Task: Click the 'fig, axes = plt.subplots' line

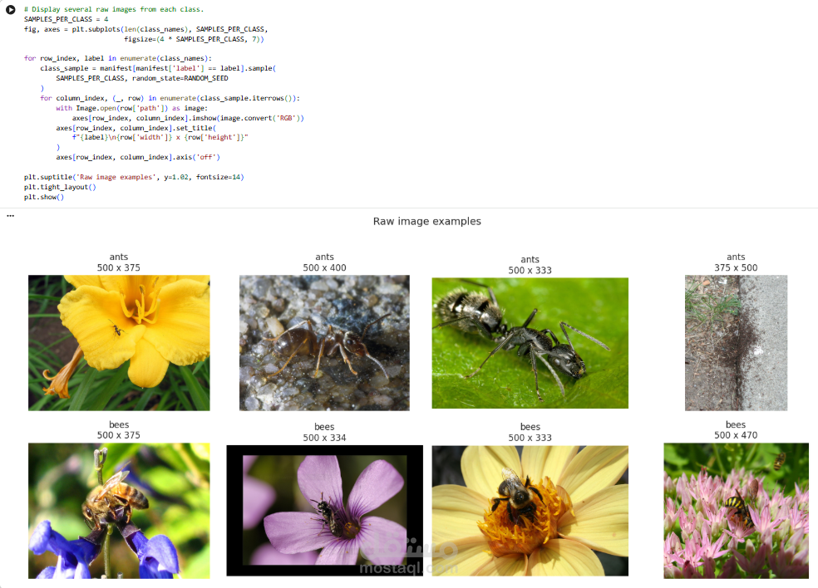Action: coord(146,29)
